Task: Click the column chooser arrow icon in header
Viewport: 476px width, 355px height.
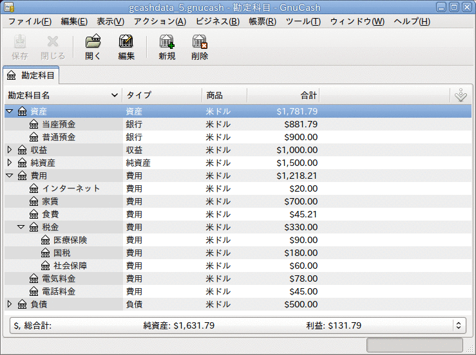Action: (x=460, y=95)
